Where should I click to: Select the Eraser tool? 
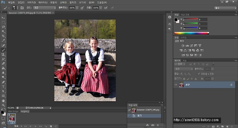(3, 64)
